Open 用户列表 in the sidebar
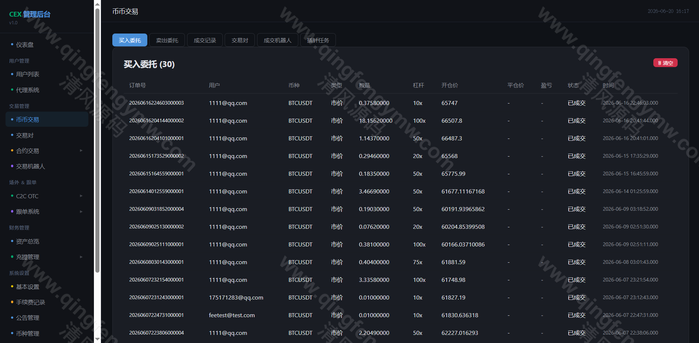699x343 pixels. coord(47,74)
